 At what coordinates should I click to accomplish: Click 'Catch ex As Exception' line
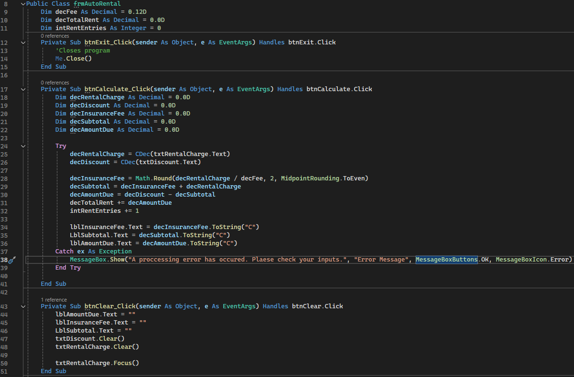click(94, 251)
